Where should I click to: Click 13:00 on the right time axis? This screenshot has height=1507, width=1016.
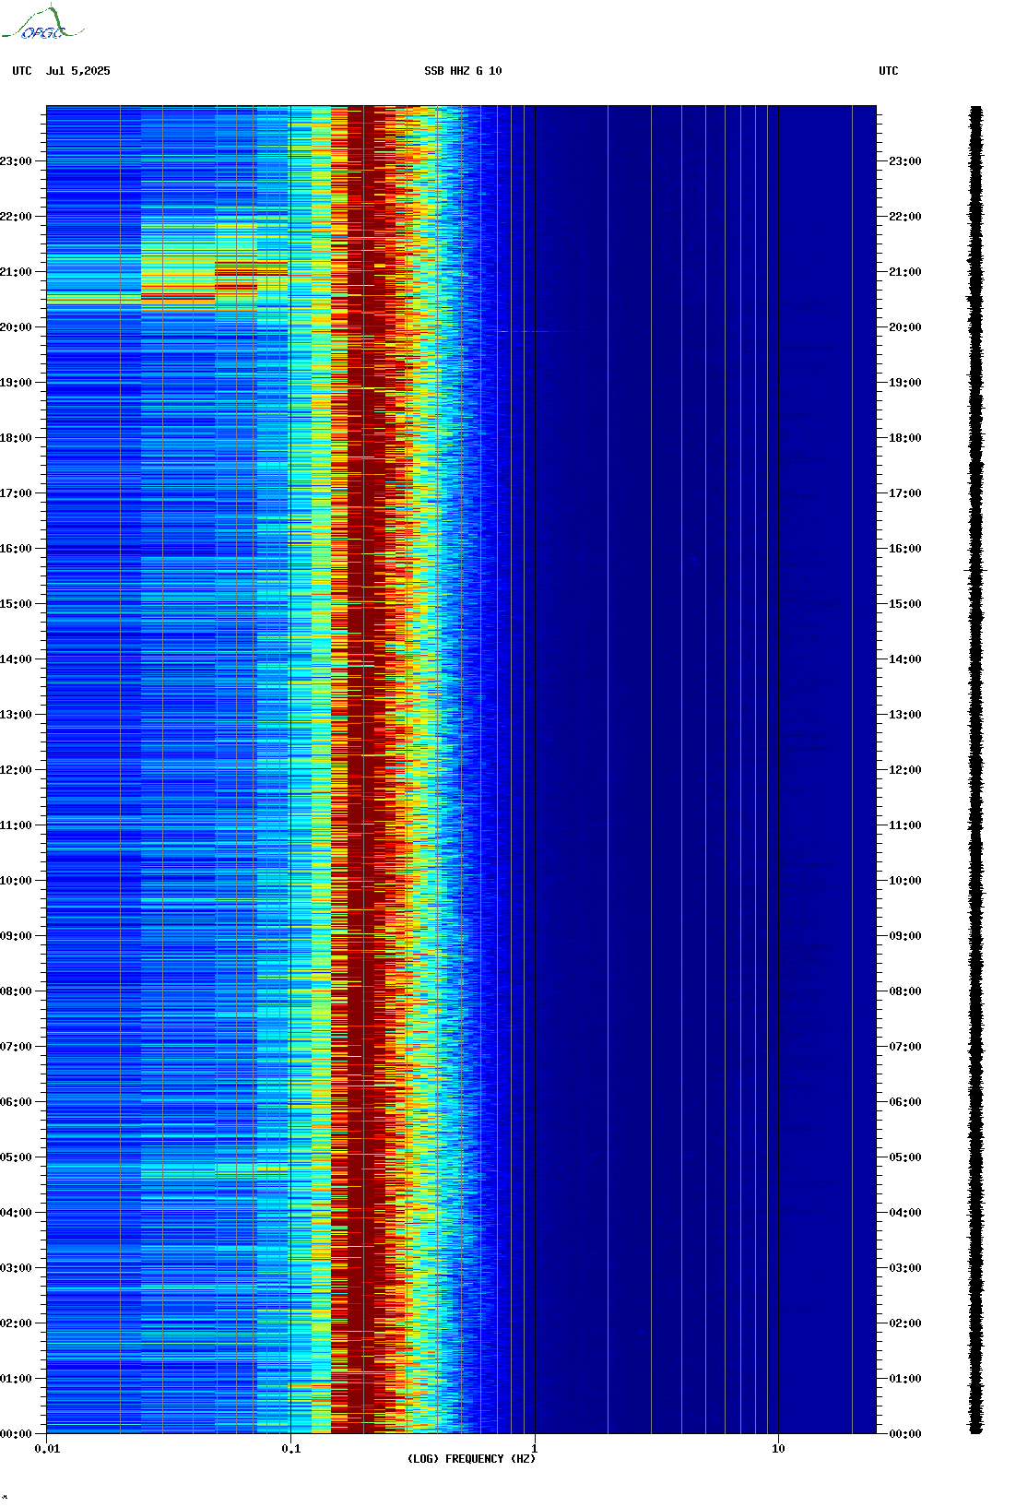point(905,715)
